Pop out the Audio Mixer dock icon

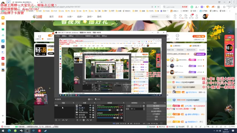point(124,103)
